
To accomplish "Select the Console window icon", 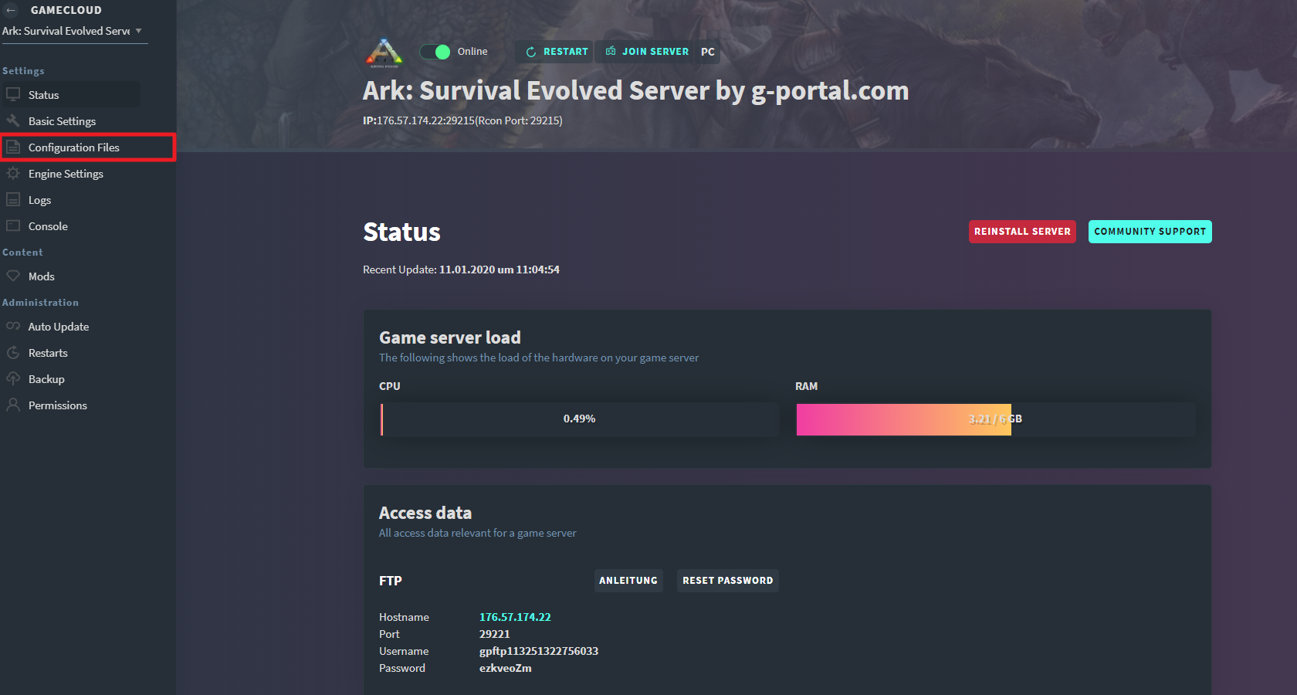I will coord(13,225).
